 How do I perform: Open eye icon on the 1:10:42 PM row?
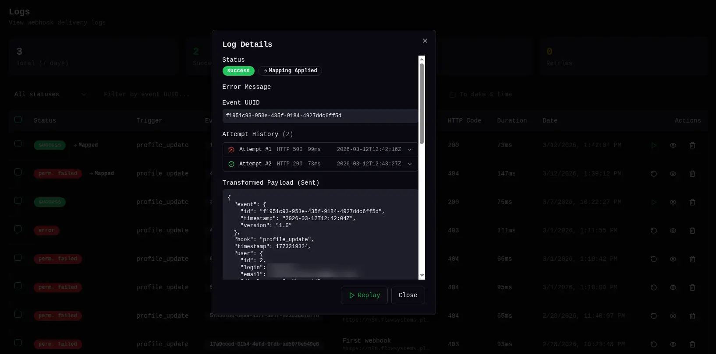(673, 259)
